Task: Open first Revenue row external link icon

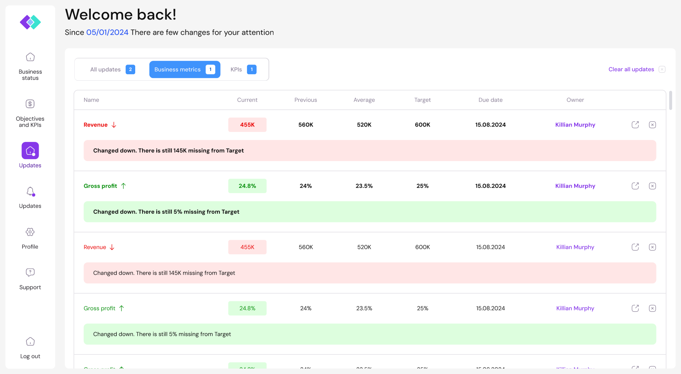Action: coord(635,125)
